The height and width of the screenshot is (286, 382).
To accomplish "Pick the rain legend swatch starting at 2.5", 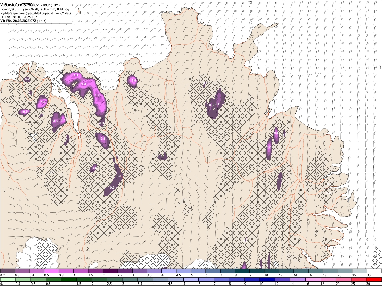I will (x=115, y=280).
